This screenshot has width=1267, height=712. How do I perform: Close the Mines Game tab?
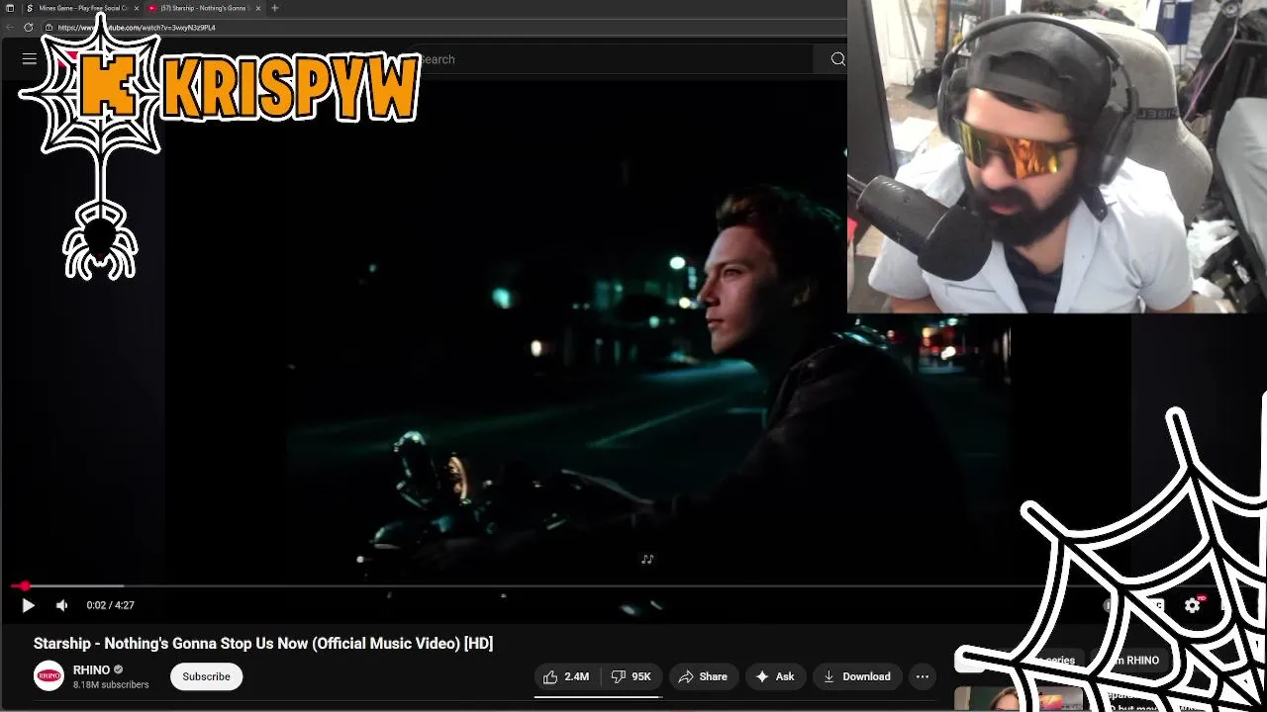coord(137,8)
